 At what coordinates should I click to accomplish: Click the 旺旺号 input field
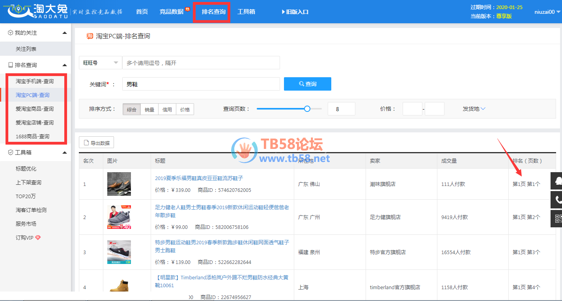point(201,63)
